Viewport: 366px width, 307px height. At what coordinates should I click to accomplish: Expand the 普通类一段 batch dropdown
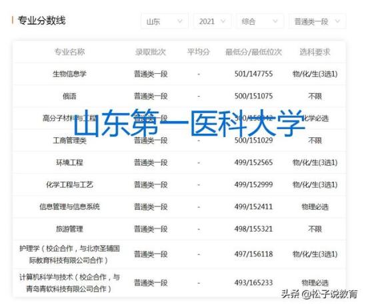pos(317,21)
